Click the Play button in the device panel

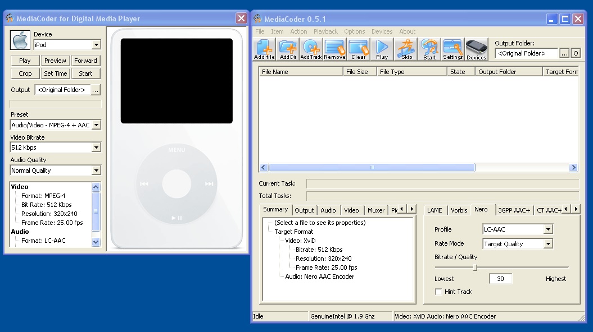pyautogui.click(x=25, y=61)
